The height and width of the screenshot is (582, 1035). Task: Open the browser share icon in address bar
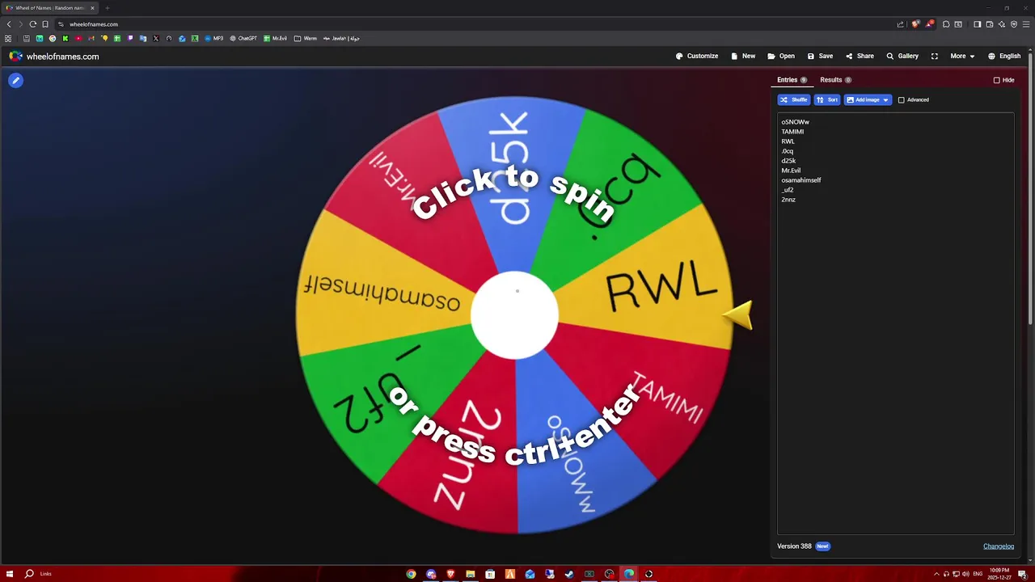[900, 24]
